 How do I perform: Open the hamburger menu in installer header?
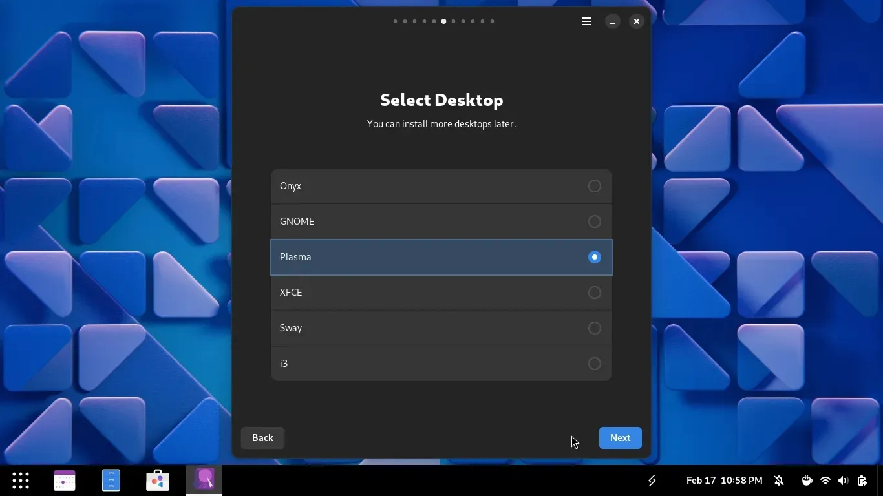coord(587,21)
